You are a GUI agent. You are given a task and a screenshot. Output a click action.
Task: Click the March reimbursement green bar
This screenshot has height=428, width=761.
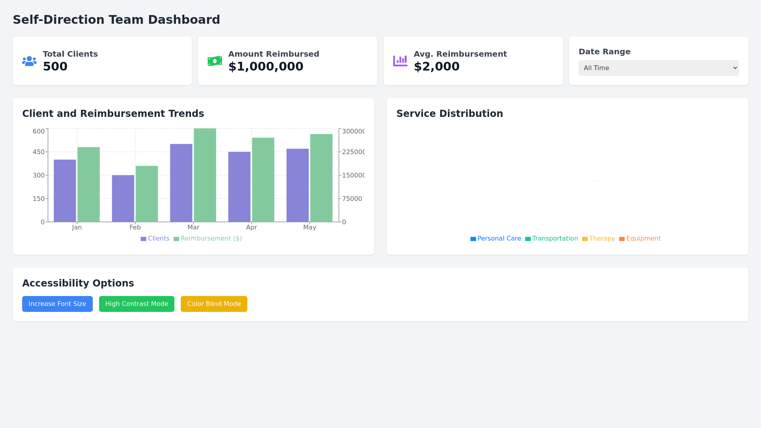(205, 175)
